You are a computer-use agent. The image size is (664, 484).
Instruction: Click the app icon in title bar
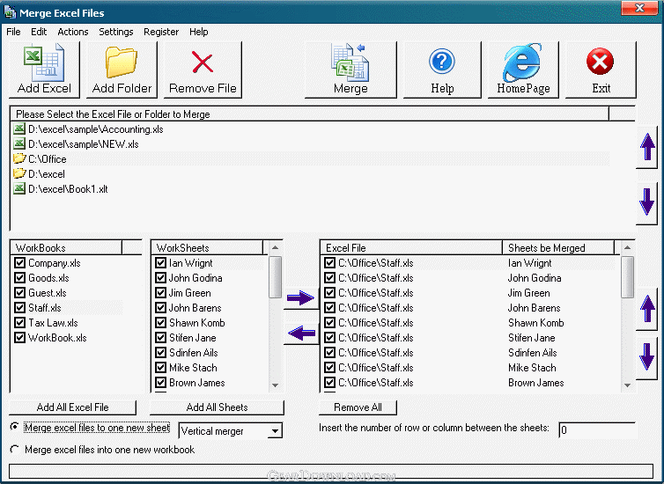[x=10, y=11]
